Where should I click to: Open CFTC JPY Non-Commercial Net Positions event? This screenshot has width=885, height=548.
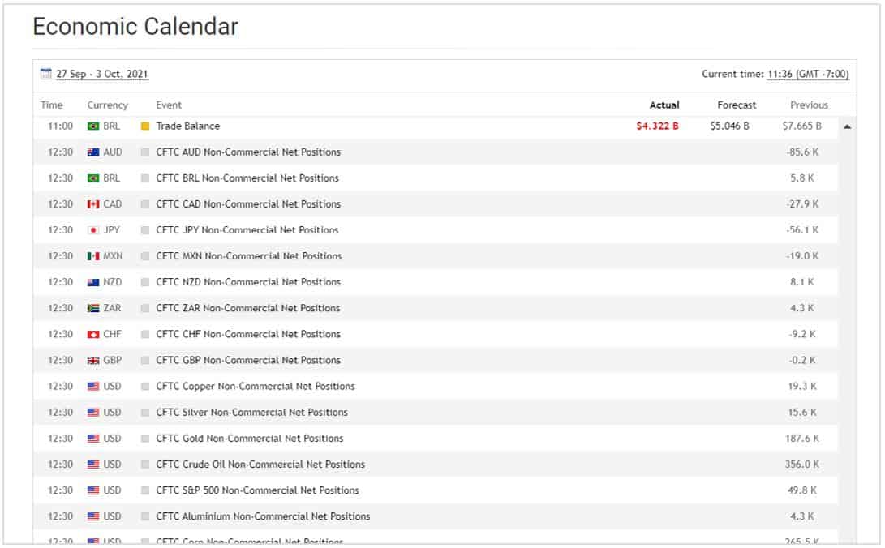(x=247, y=230)
